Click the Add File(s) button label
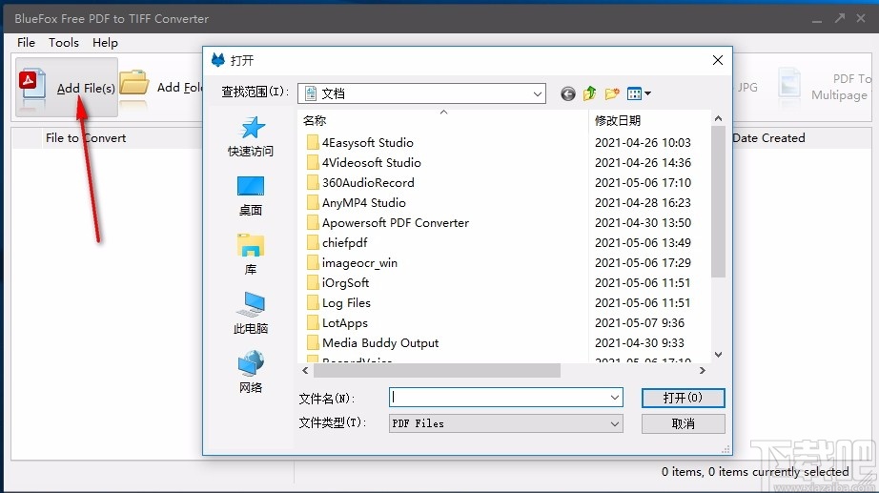879x493 pixels. 86,88
